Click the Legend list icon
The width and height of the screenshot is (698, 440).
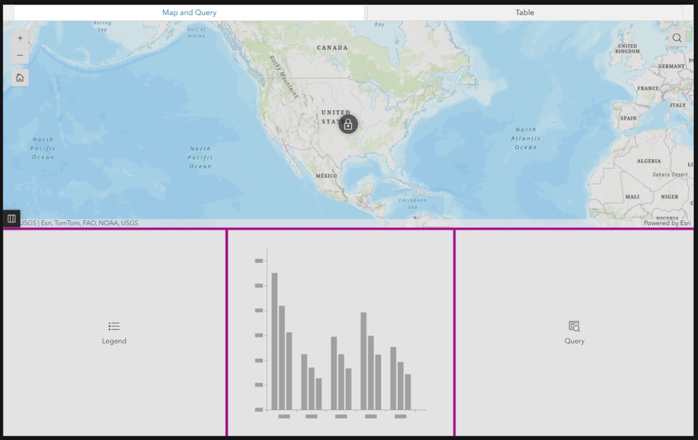coord(114,326)
